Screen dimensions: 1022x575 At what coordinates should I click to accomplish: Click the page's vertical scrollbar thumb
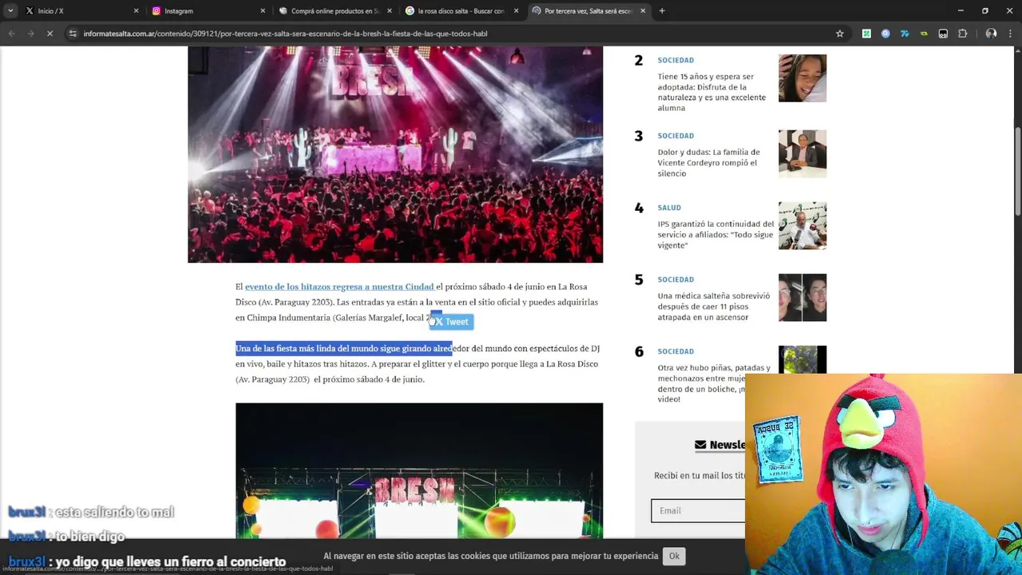[1017, 169]
